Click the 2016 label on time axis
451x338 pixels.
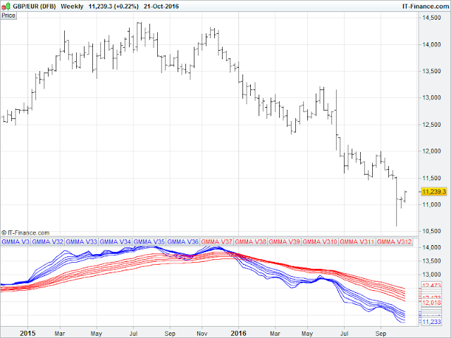[x=238, y=333]
